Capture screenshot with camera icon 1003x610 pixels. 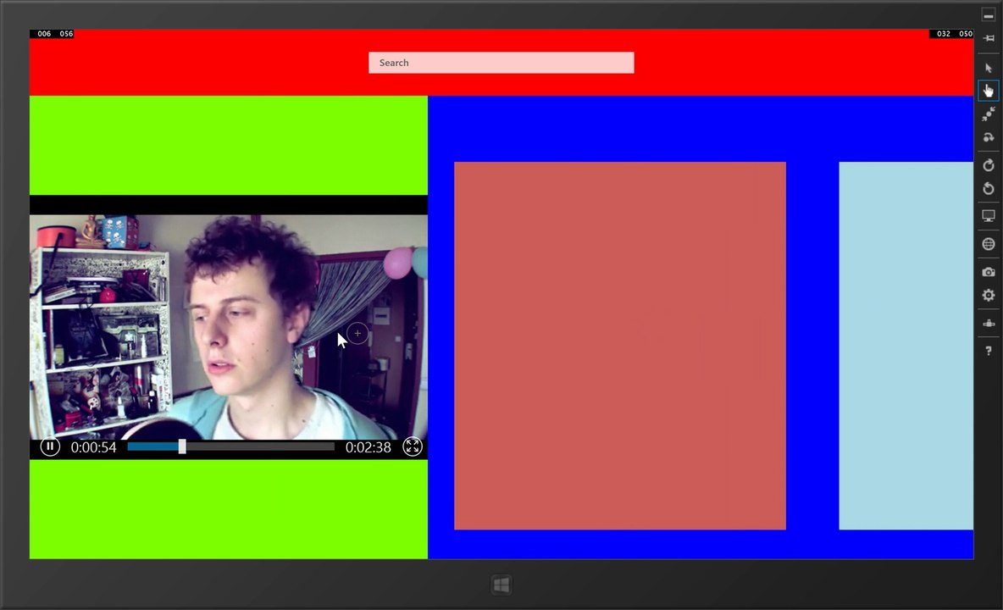(989, 272)
